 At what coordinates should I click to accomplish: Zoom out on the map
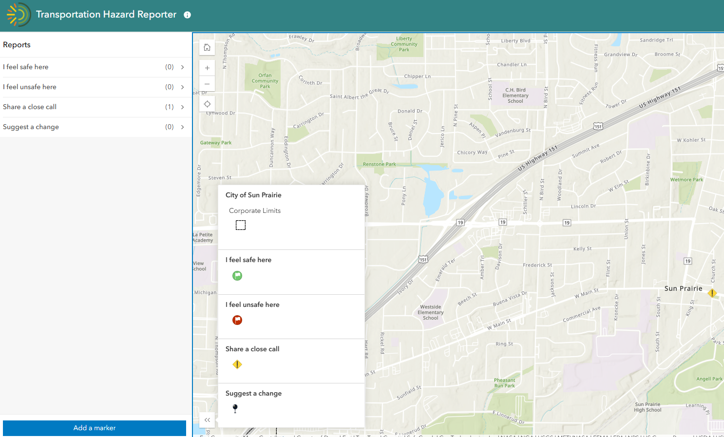coord(207,83)
